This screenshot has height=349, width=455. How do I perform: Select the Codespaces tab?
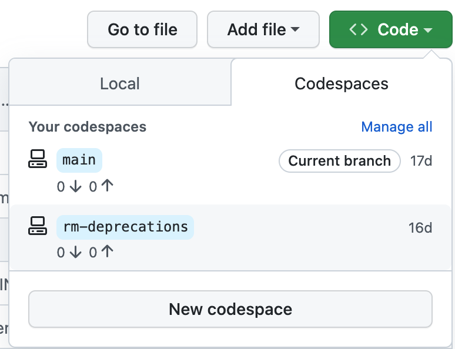[341, 83]
